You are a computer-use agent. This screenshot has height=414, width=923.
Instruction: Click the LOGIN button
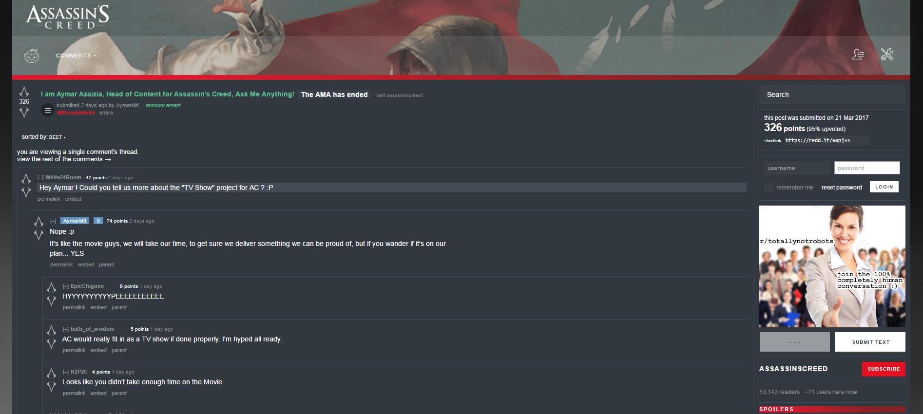(884, 187)
